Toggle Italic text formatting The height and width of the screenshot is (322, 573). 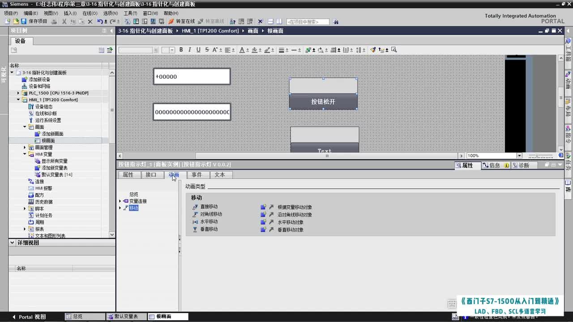tap(190, 50)
